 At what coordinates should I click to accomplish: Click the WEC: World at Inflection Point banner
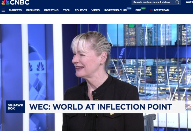(101, 107)
